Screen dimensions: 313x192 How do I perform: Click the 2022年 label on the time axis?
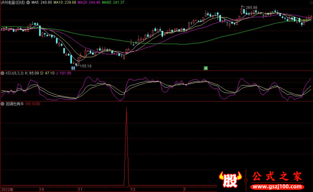pos(7,189)
